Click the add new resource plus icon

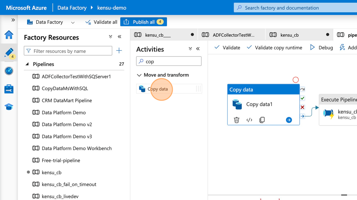tap(119, 51)
